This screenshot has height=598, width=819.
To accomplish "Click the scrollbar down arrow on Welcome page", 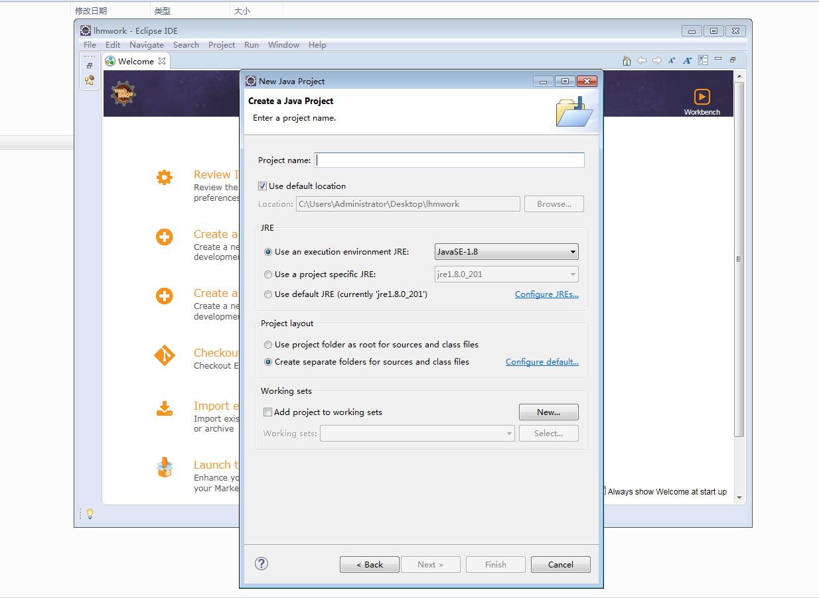I will [x=739, y=498].
